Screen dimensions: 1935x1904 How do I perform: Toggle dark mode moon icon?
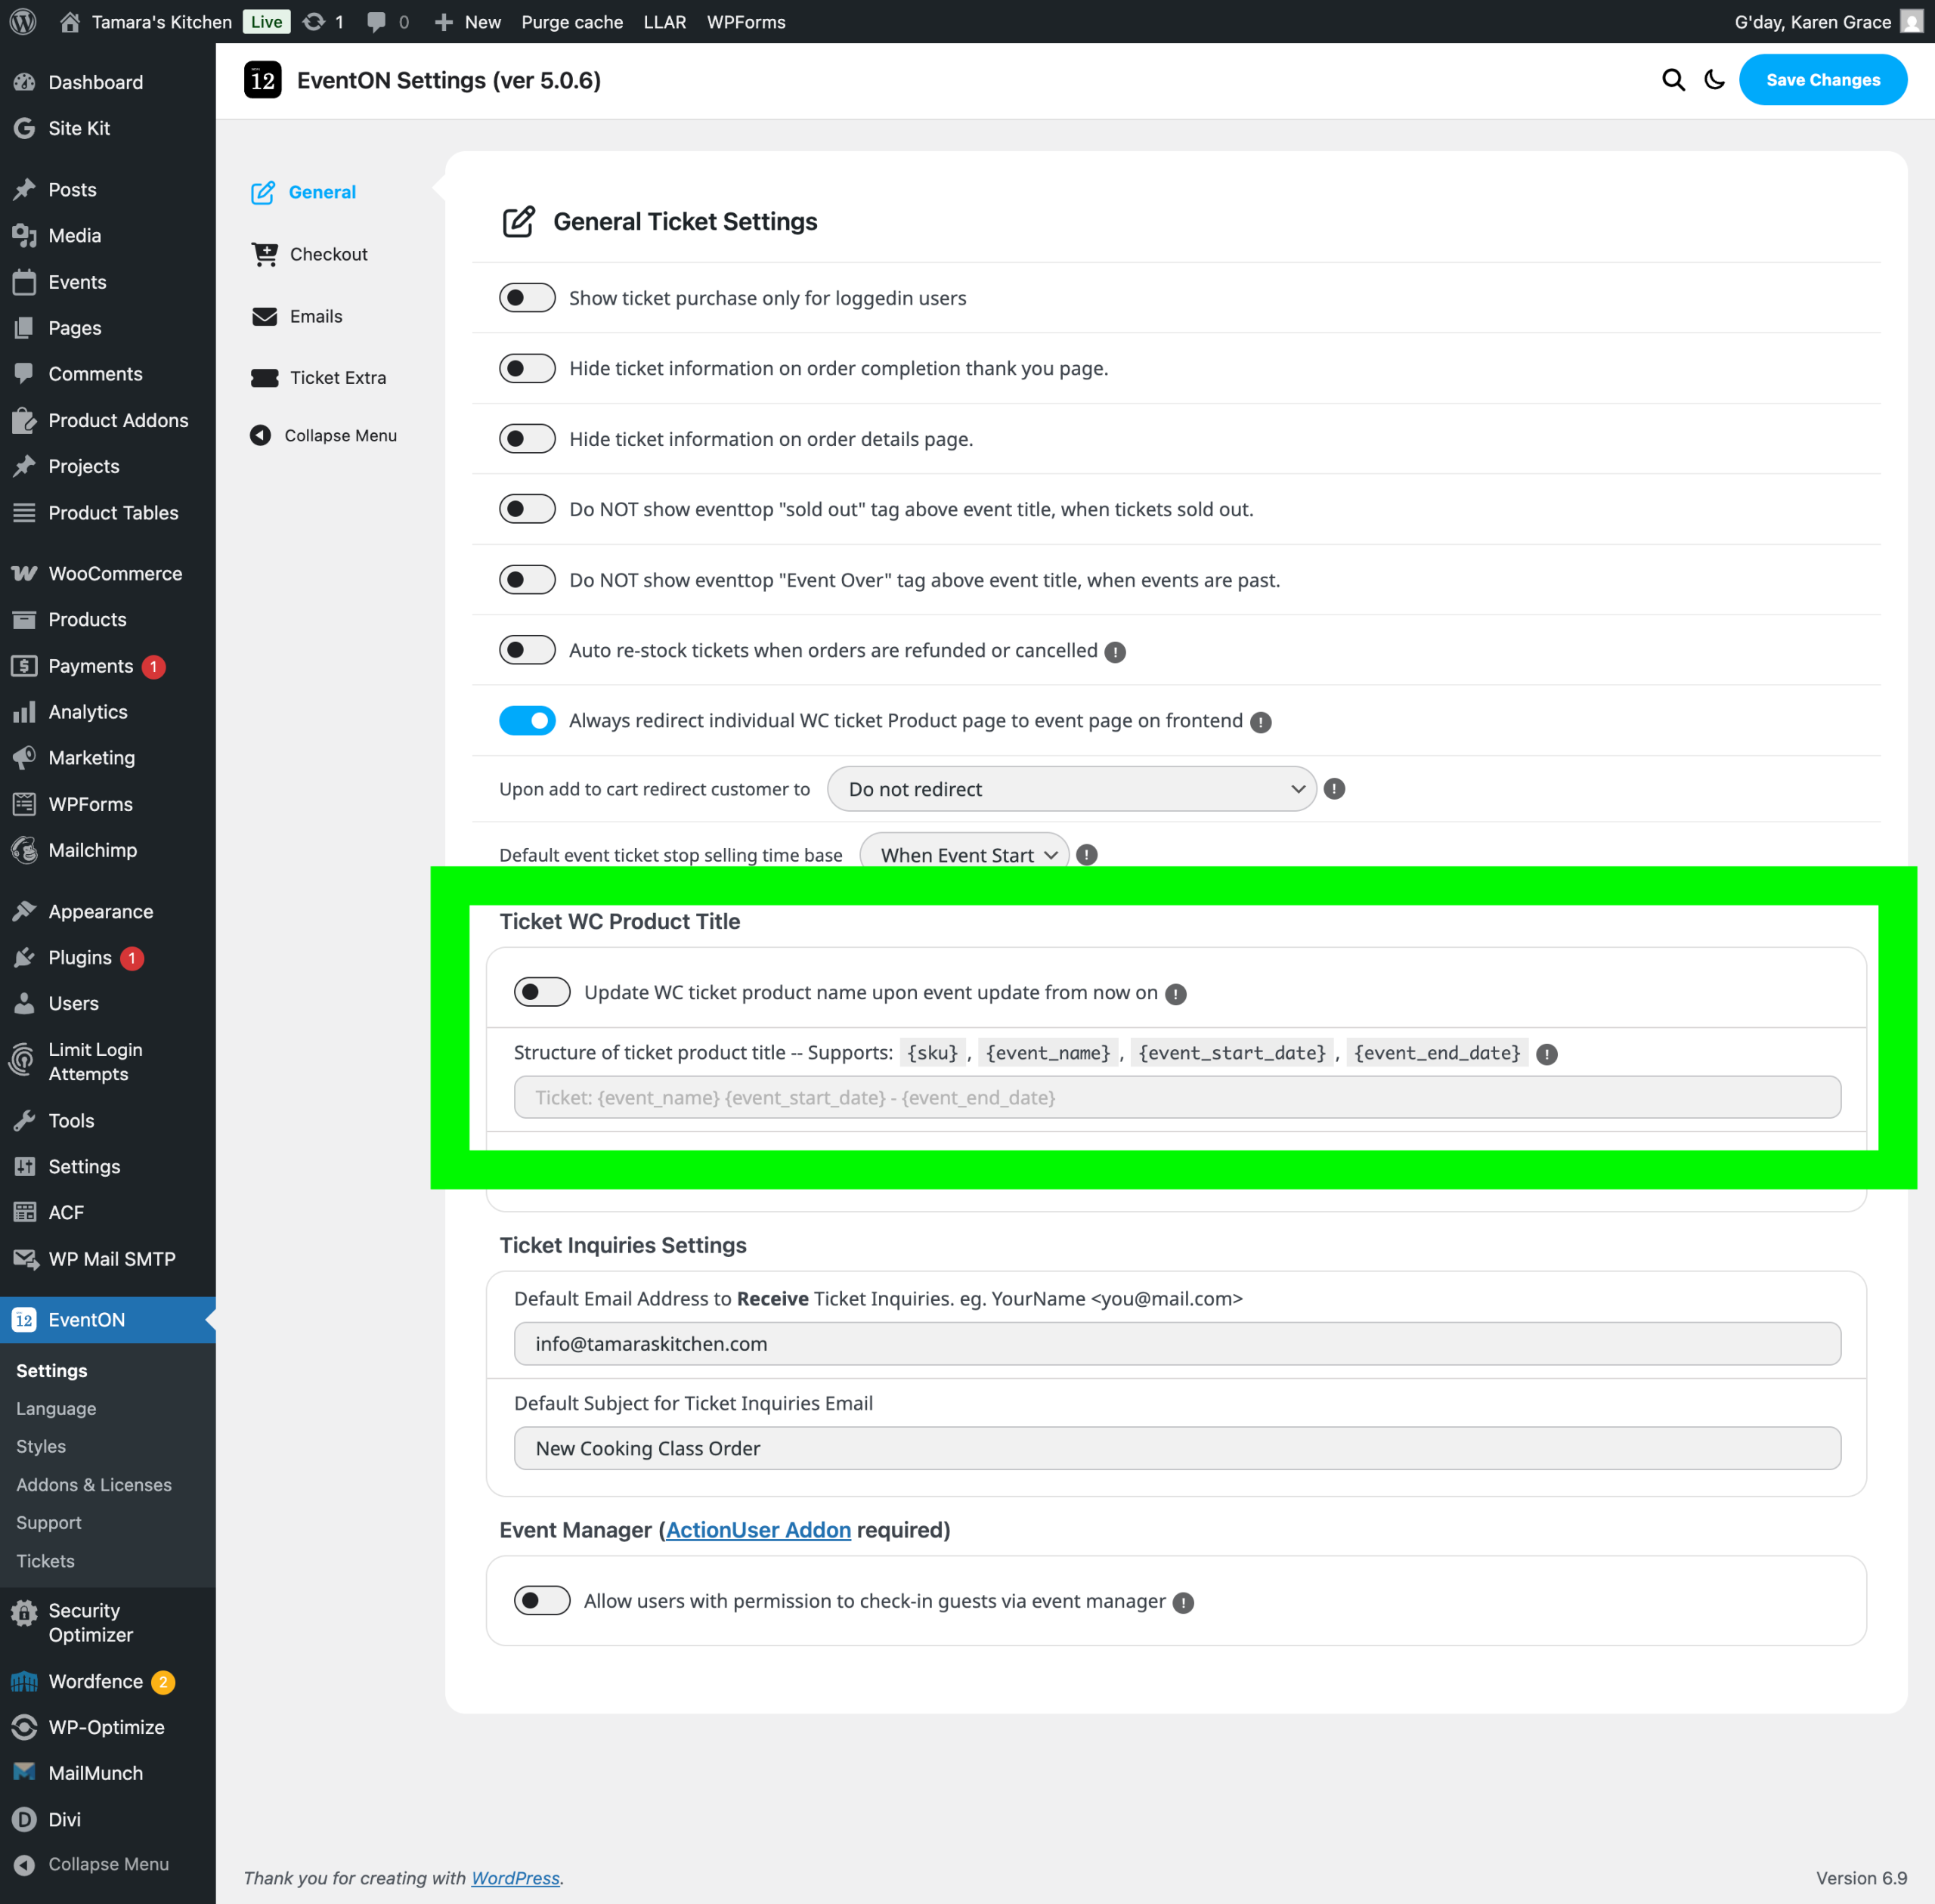coord(1714,80)
